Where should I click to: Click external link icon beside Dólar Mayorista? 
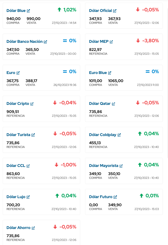pos(121,166)
